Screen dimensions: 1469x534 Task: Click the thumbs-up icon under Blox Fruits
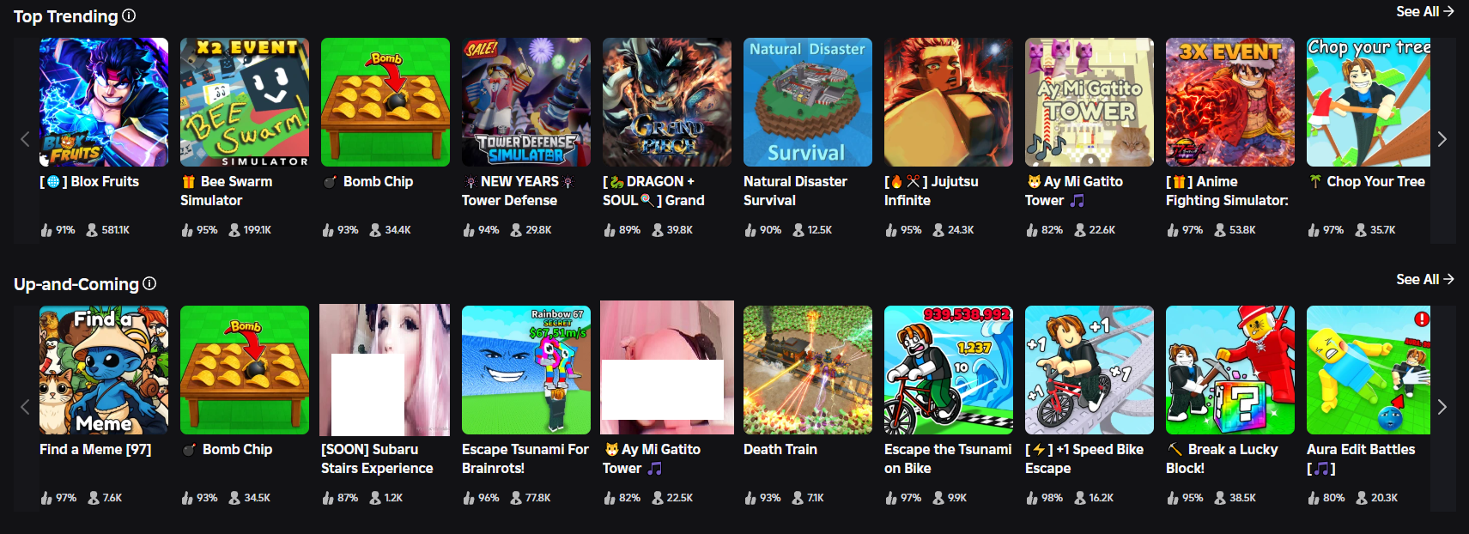click(46, 230)
